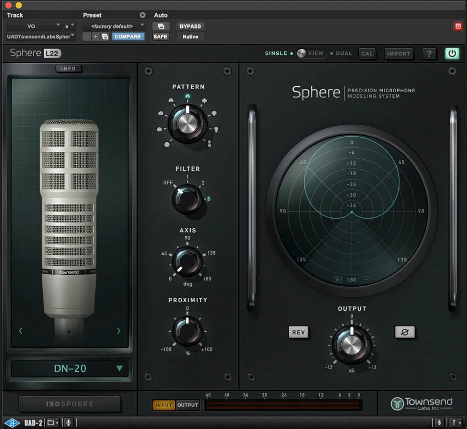This screenshot has width=467, height=429.
Task: Open the UAD-2 folder preset menu
Action: 53,422
